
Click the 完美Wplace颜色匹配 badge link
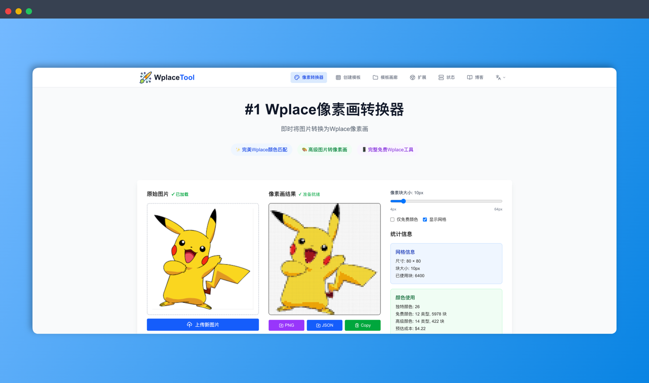[x=262, y=149]
